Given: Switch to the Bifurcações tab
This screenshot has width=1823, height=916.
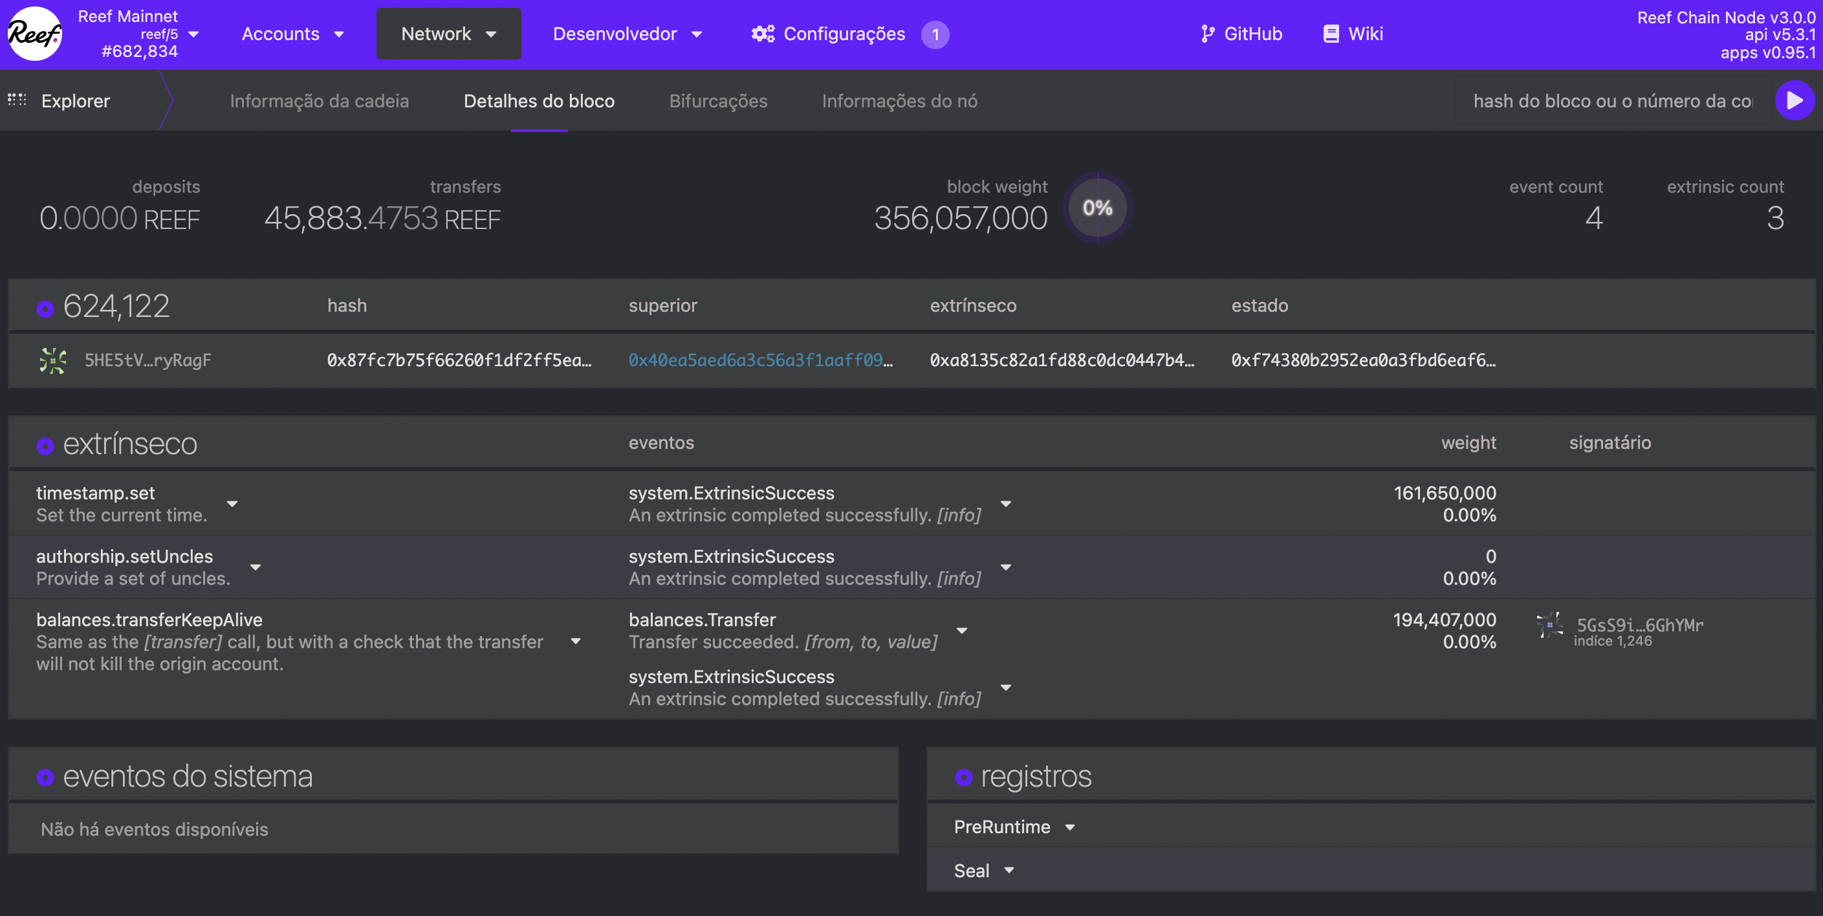Looking at the screenshot, I should click(718, 100).
